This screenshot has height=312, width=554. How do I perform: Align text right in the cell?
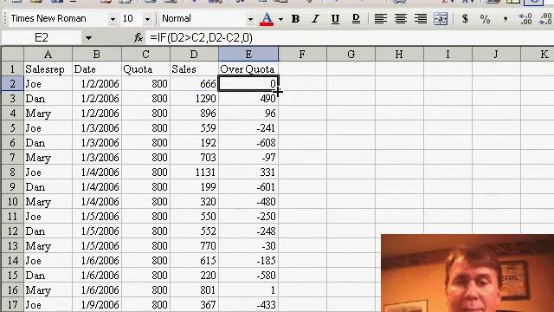coord(421,19)
